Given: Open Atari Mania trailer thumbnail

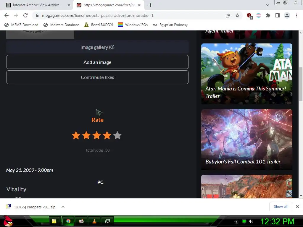Looking at the screenshot, I should pyautogui.click(x=246, y=74).
